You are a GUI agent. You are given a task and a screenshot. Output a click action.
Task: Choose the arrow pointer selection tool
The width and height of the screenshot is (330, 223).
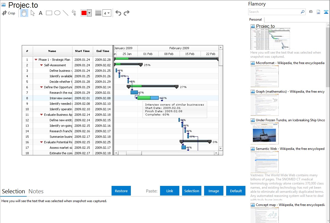[x=33, y=13]
